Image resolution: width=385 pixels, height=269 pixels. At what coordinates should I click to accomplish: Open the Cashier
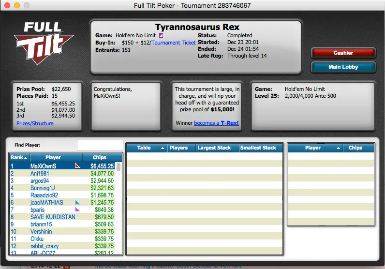[343, 53]
